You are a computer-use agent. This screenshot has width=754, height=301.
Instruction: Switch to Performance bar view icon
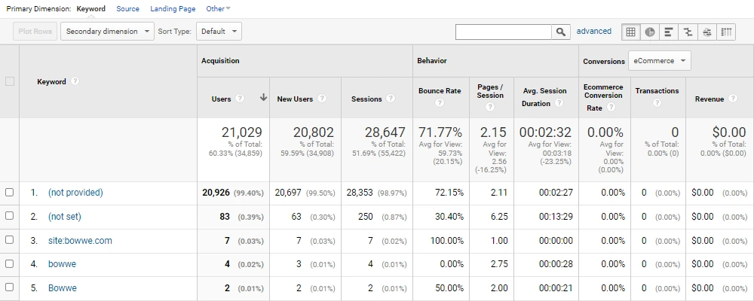(x=668, y=32)
